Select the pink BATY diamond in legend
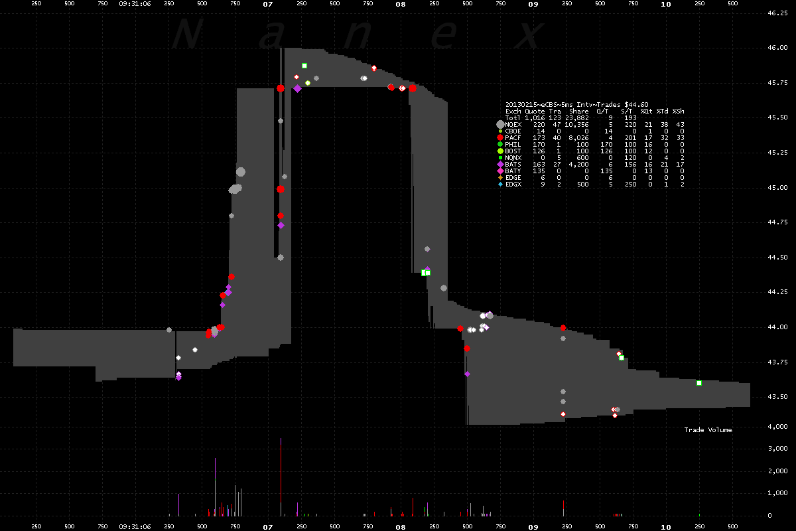 point(500,171)
